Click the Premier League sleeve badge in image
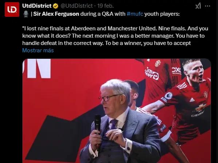 coord(169,96)
